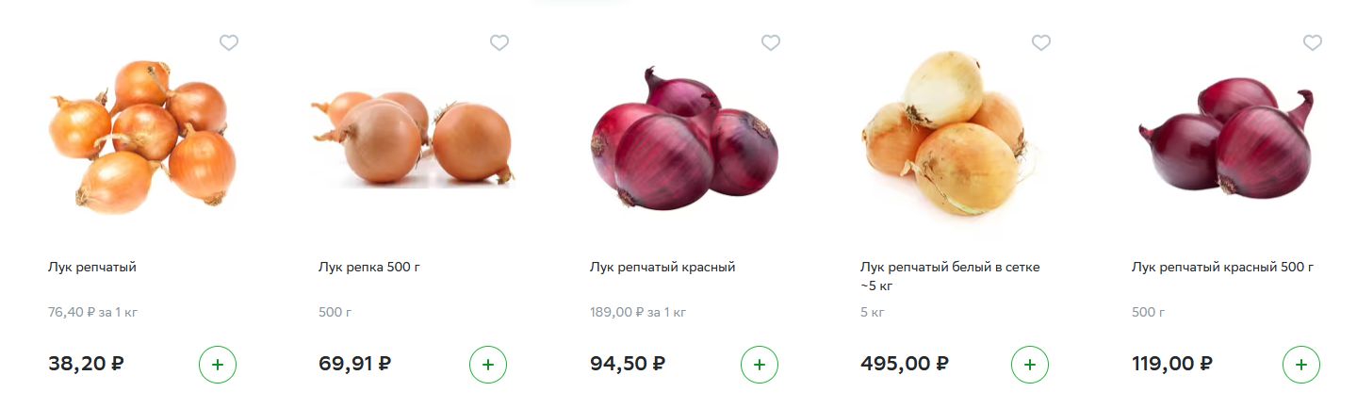Open Лук репчатый красный 500 г title link
This screenshot has width=1357, height=408.
pyautogui.click(x=1222, y=268)
